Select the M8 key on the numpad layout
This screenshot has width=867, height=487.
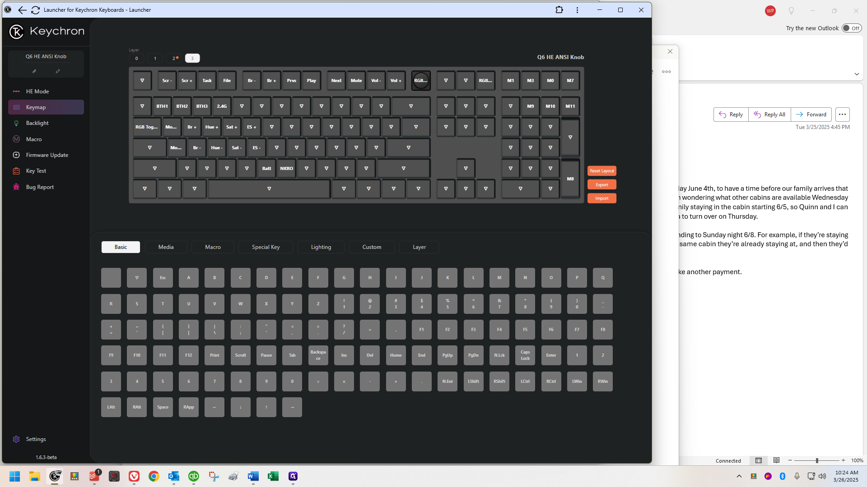click(570, 179)
